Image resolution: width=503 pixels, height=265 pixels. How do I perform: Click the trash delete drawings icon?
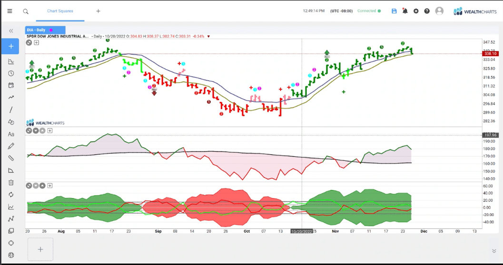pos(11,182)
